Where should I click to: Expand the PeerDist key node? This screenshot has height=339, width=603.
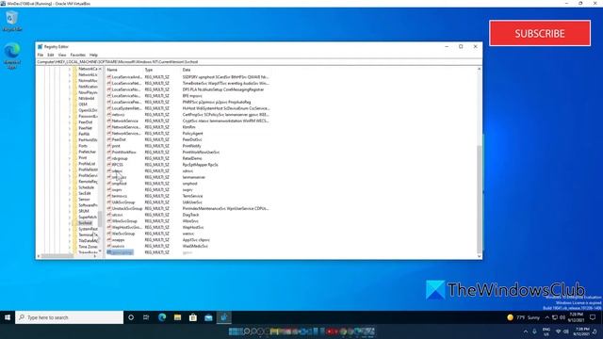(70, 122)
